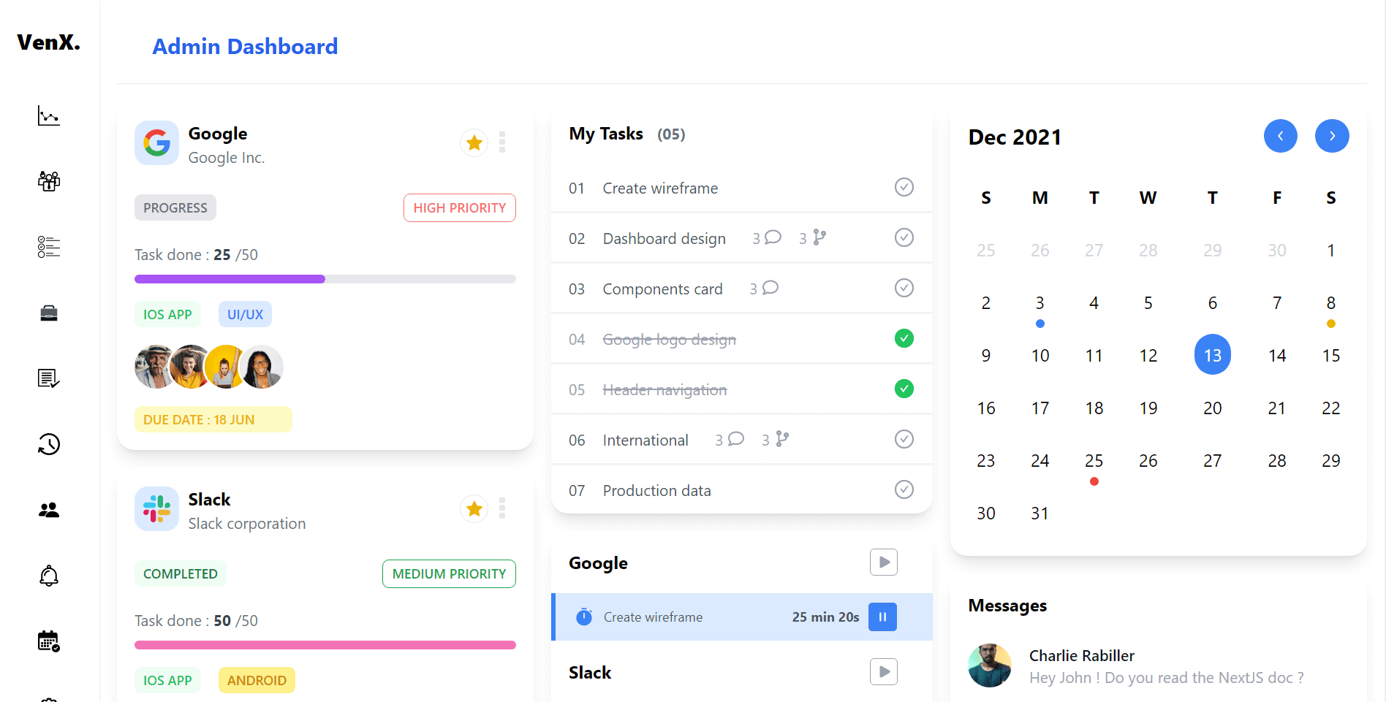Click the MEDIUM PRIORITY tag
Viewport: 1386px width, 702px height.
tap(449, 574)
